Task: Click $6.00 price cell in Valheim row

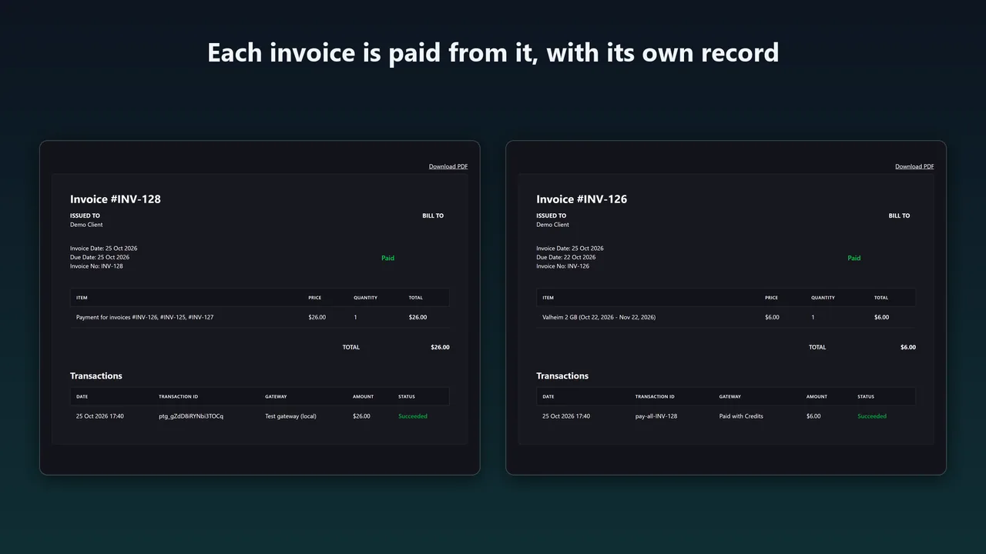Action: (x=772, y=317)
